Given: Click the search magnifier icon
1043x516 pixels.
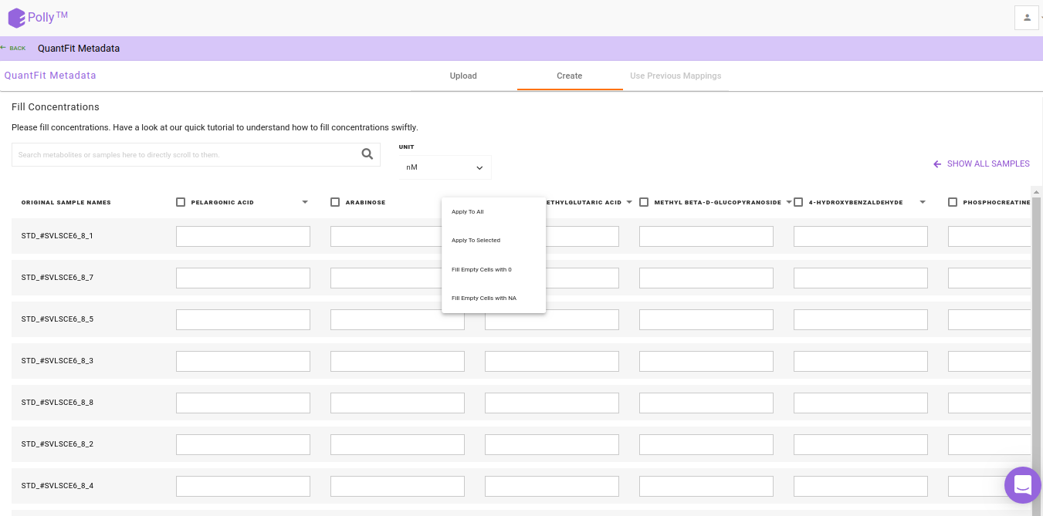Looking at the screenshot, I should point(367,154).
